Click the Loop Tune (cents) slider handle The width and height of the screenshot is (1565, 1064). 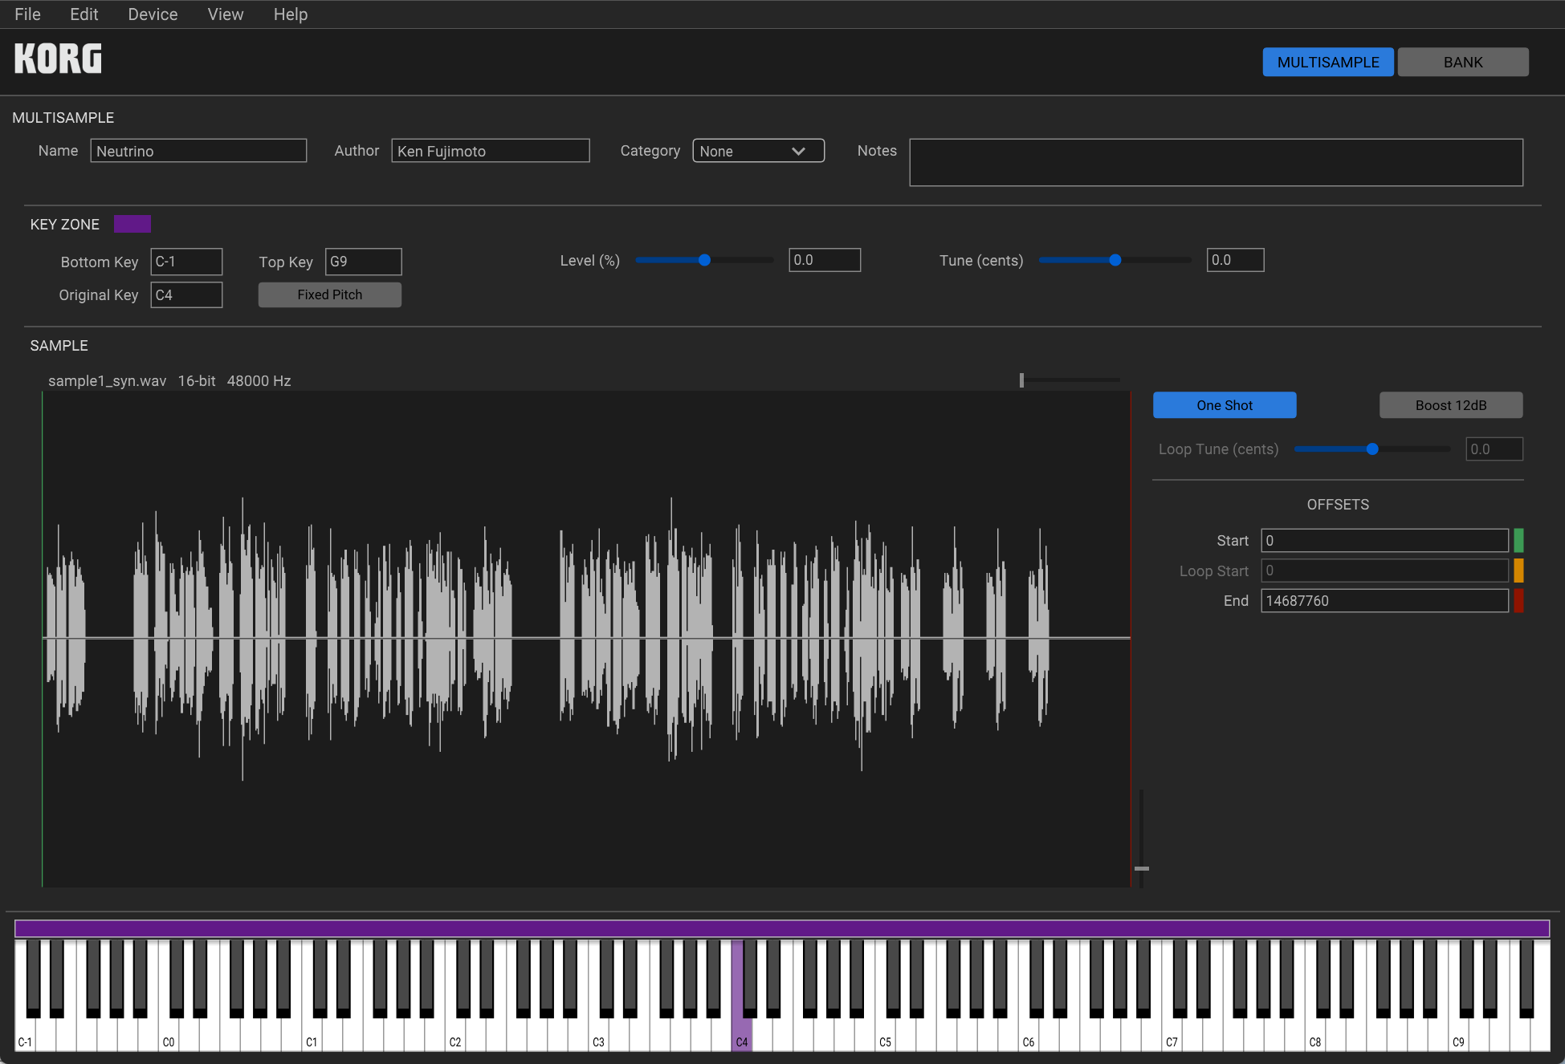tap(1372, 449)
